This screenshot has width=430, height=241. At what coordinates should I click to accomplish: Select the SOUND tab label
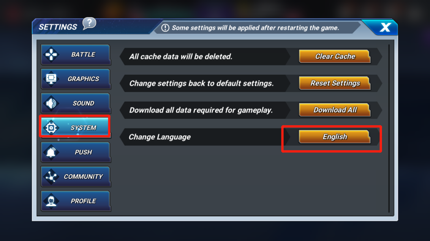point(83,103)
